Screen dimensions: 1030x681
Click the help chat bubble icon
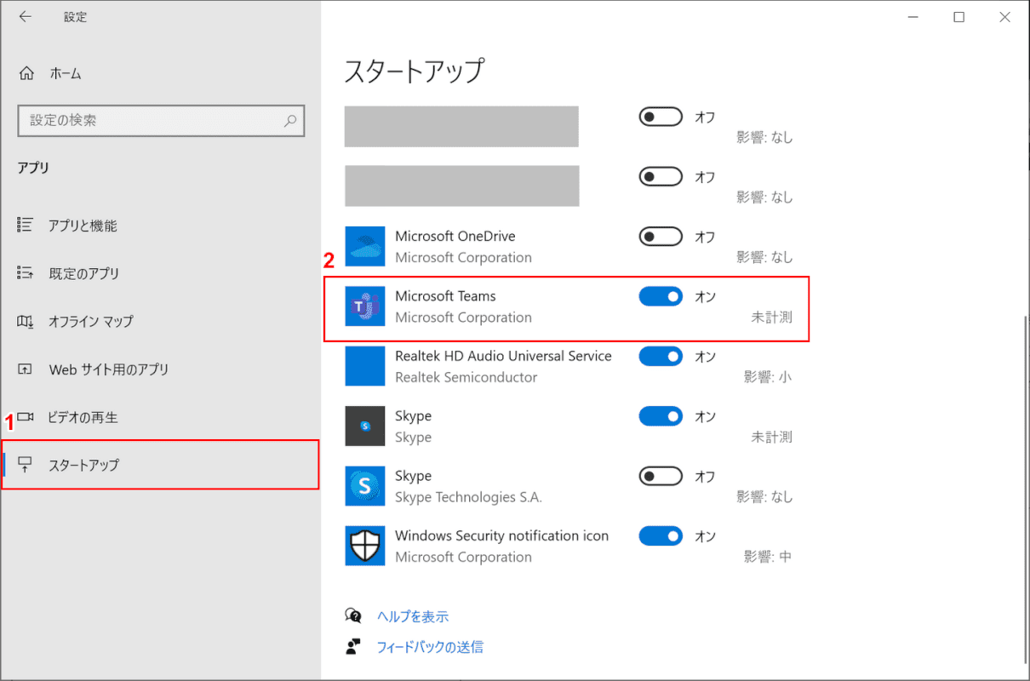[x=353, y=615]
